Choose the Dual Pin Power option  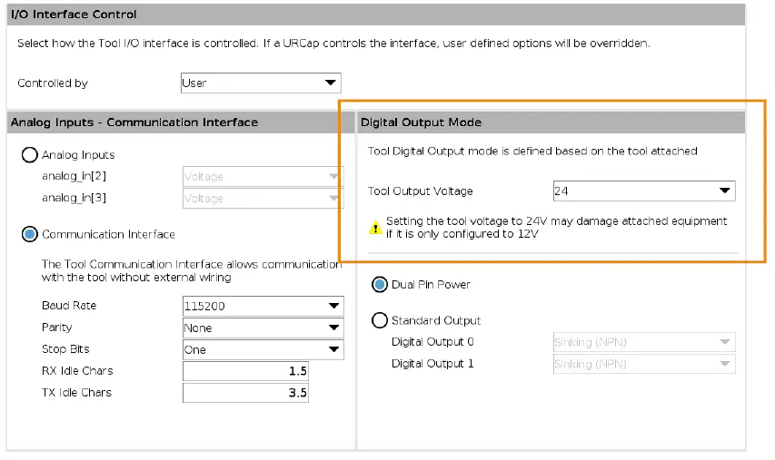(380, 285)
